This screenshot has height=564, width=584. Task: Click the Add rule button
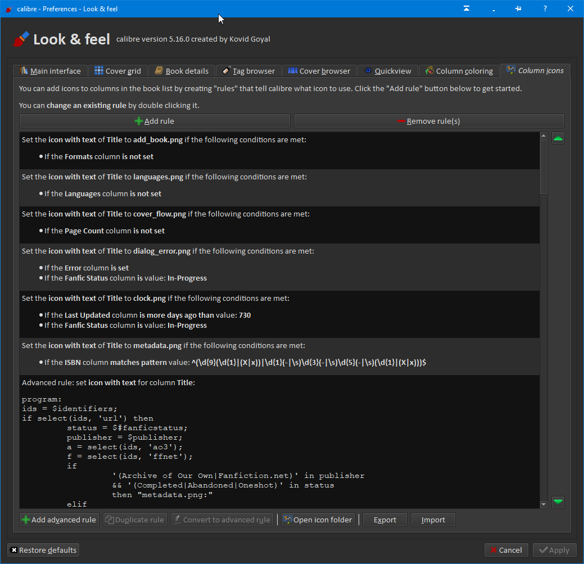tap(155, 121)
